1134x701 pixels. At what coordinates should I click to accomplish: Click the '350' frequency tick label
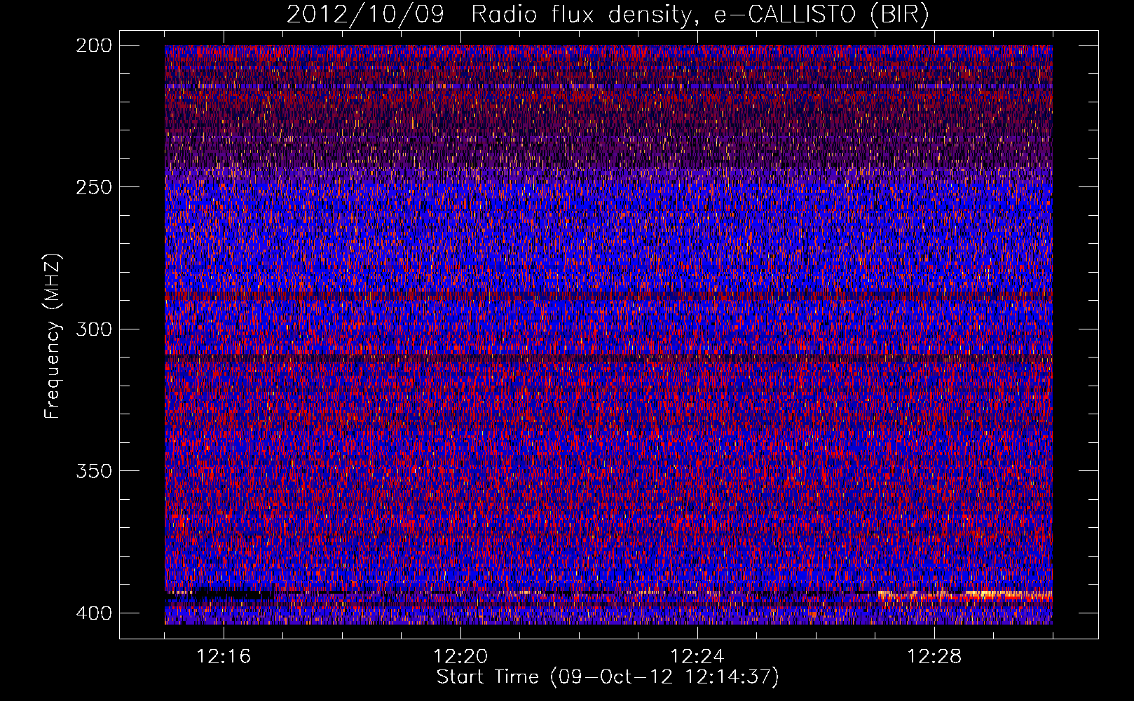93,471
